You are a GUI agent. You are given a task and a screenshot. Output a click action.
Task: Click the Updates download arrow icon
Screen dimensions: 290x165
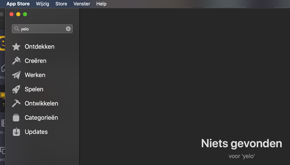16,132
